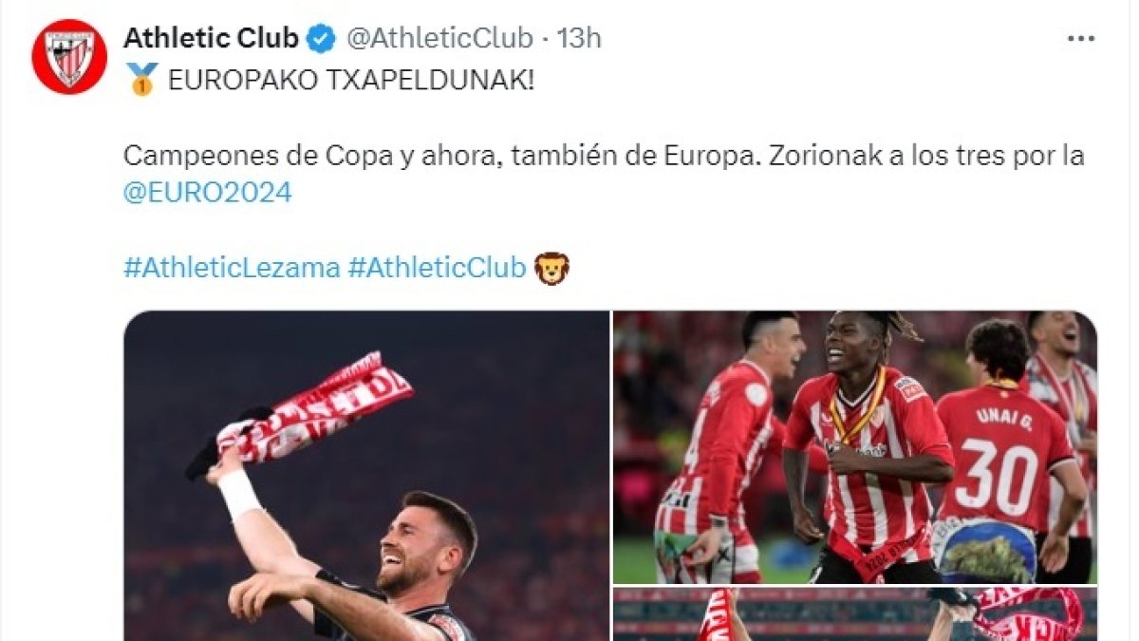This screenshot has height=641, width=1139.
Task: Open the #AthleticClub hashtag
Action: [437, 268]
